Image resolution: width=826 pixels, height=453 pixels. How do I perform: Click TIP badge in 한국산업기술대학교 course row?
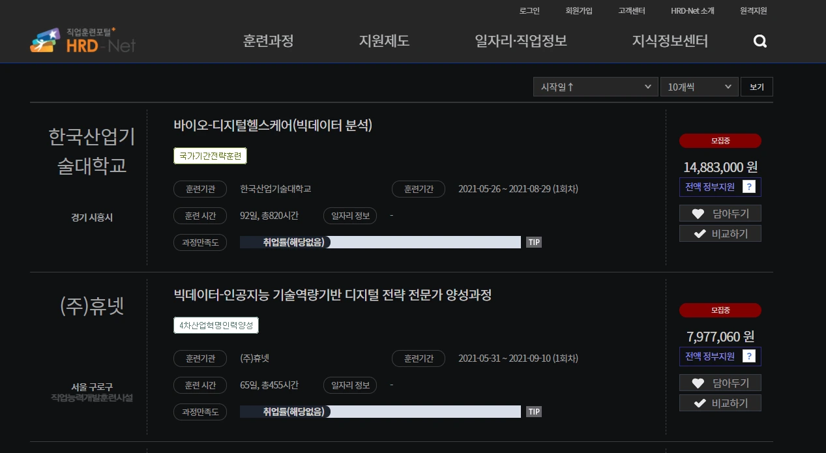[534, 242]
